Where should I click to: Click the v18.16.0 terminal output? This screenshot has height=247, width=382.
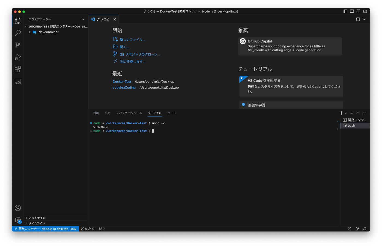pos(100,127)
